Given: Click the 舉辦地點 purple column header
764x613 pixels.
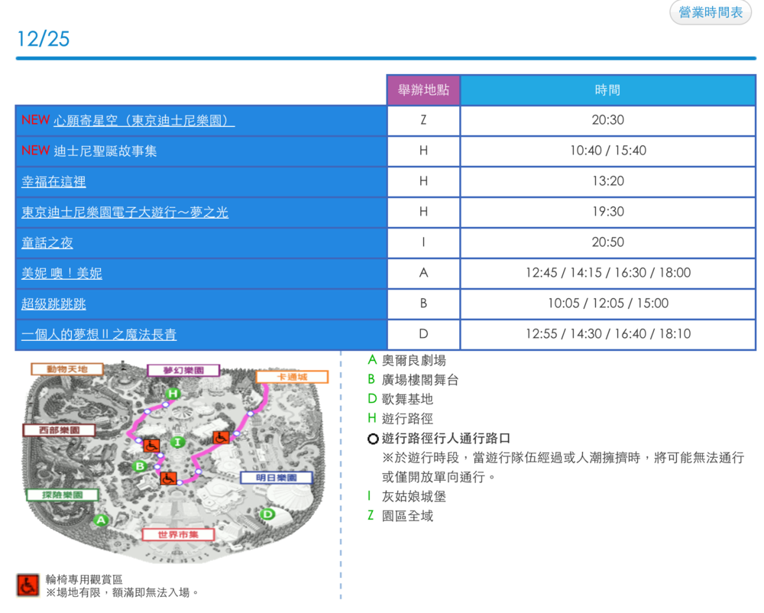Looking at the screenshot, I should [x=423, y=89].
